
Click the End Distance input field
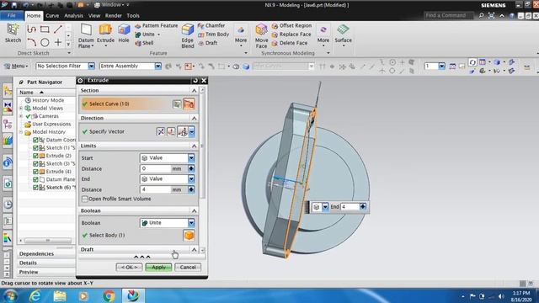coord(155,189)
